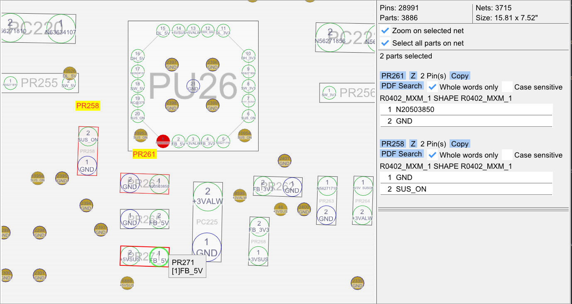This screenshot has width=572, height=304.
Task: Click PR262 pin 1 GND
Action: click(x=292, y=187)
